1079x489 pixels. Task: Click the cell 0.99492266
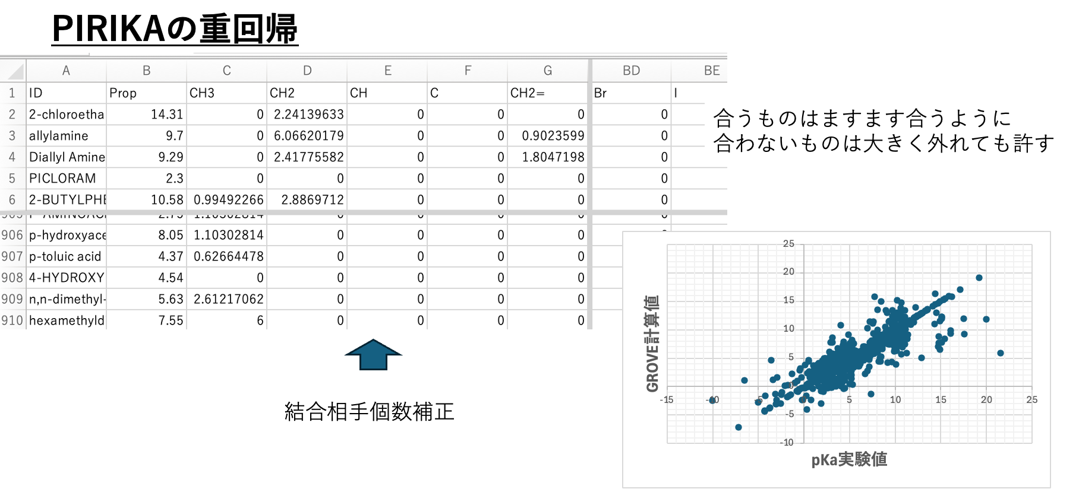click(x=226, y=199)
